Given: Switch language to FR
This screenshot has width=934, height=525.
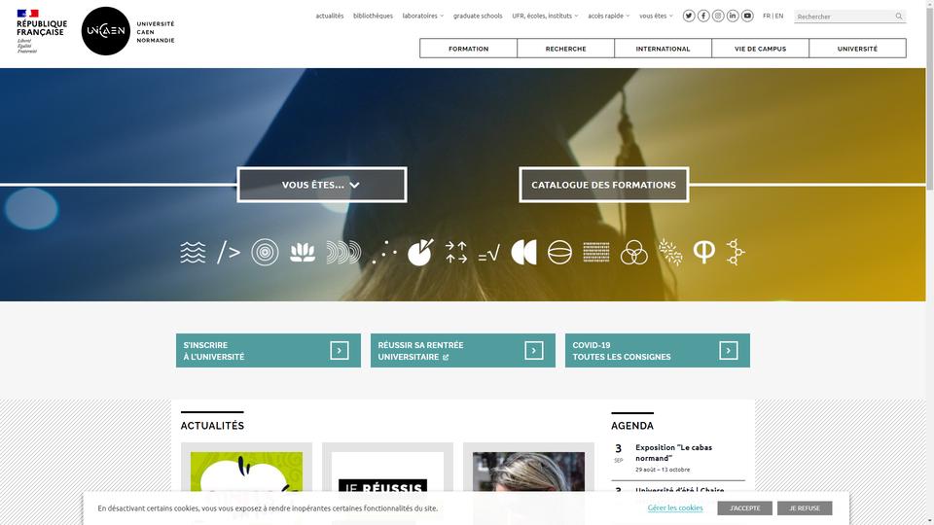Looking at the screenshot, I should pyautogui.click(x=767, y=17).
